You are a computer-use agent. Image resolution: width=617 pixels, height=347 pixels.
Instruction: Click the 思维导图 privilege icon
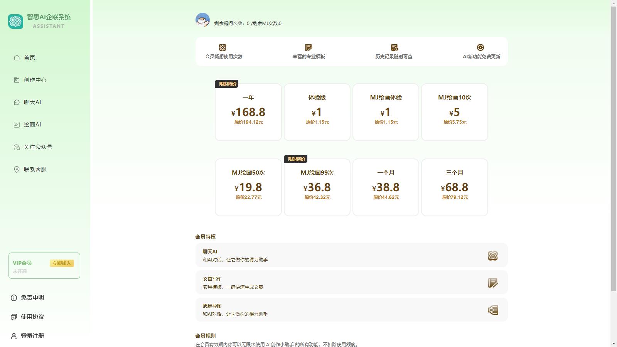493,310
